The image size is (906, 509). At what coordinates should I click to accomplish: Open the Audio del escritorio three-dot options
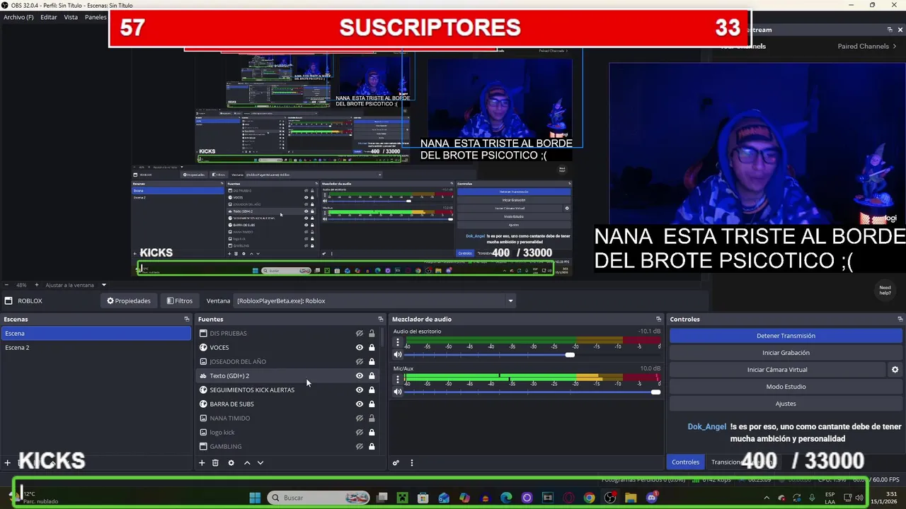click(397, 342)
